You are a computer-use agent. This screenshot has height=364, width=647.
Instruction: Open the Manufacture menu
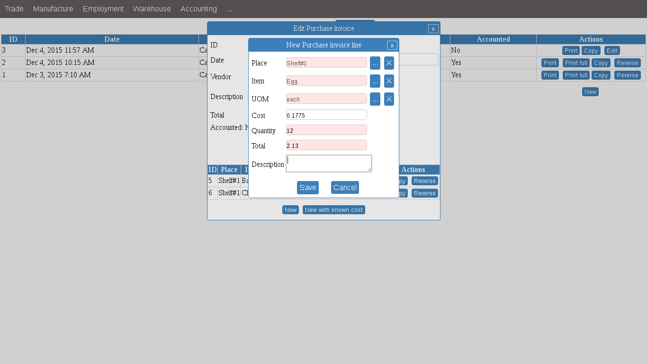53,9
